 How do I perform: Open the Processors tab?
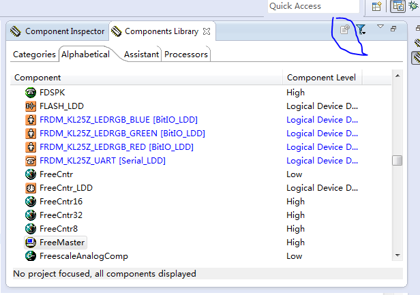(x=186, y=54)
